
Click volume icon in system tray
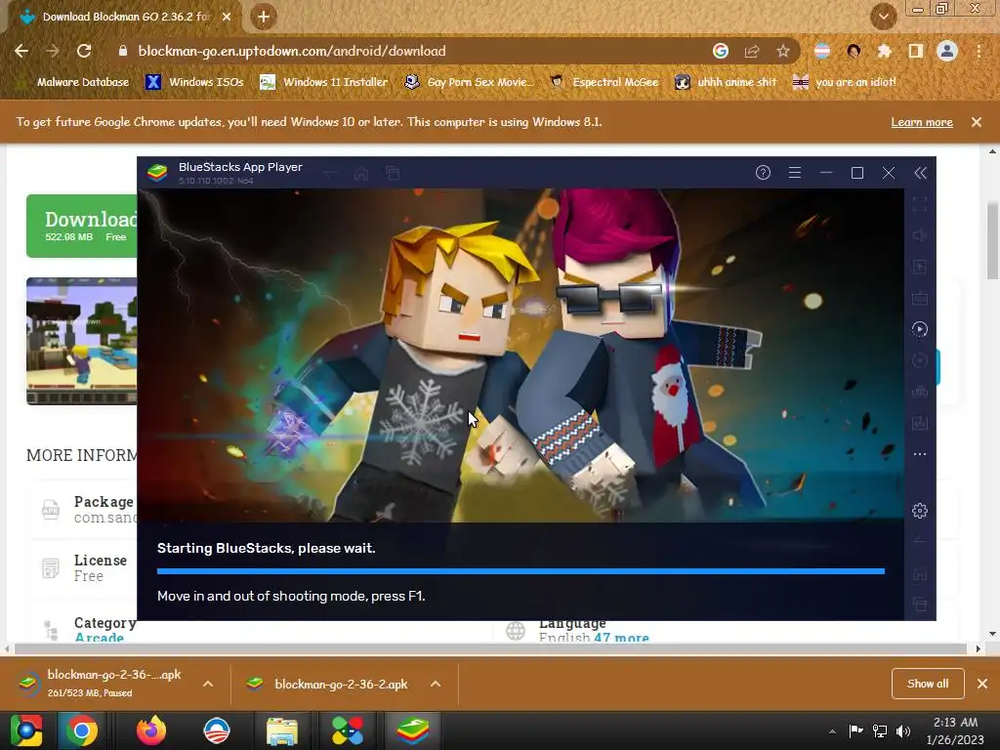pyautogui.click(x=903, y=730)
